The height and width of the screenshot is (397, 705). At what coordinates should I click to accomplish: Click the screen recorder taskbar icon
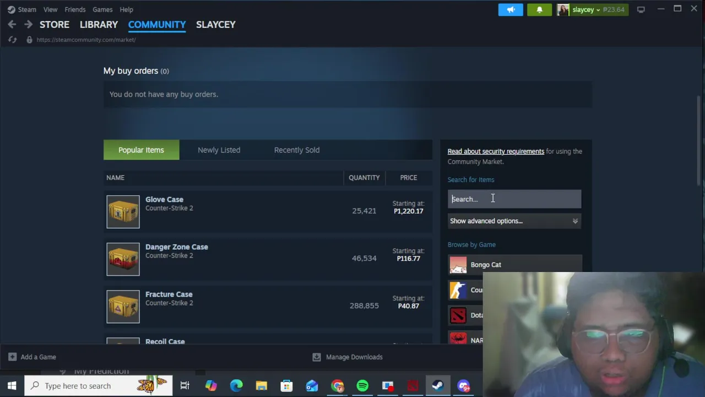point(388,386)
